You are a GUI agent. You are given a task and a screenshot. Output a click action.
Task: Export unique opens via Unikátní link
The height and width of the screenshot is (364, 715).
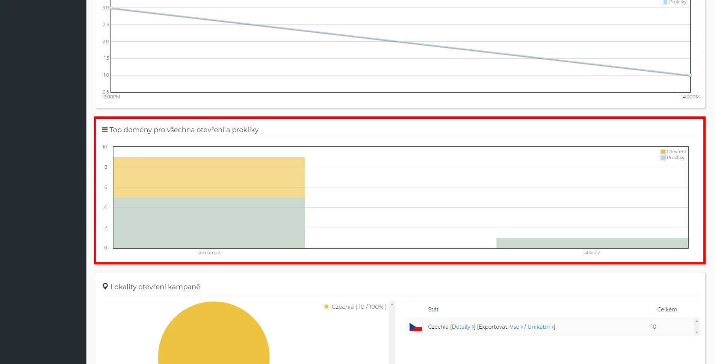540,327
